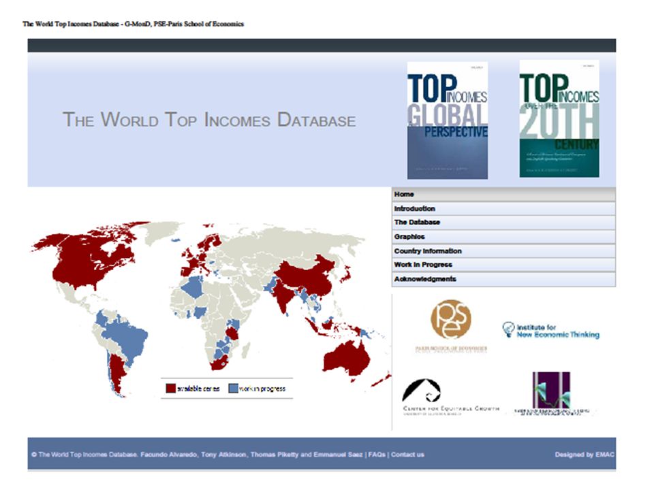The image size is (654, 490).
Task: Open the Introduction menu item
Action: [503, 208]
